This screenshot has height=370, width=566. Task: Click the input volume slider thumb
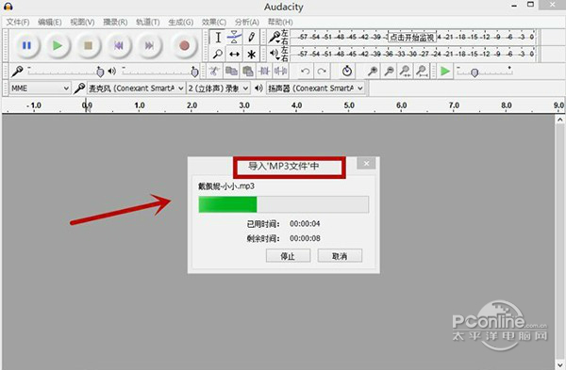[x=100, y=72]
